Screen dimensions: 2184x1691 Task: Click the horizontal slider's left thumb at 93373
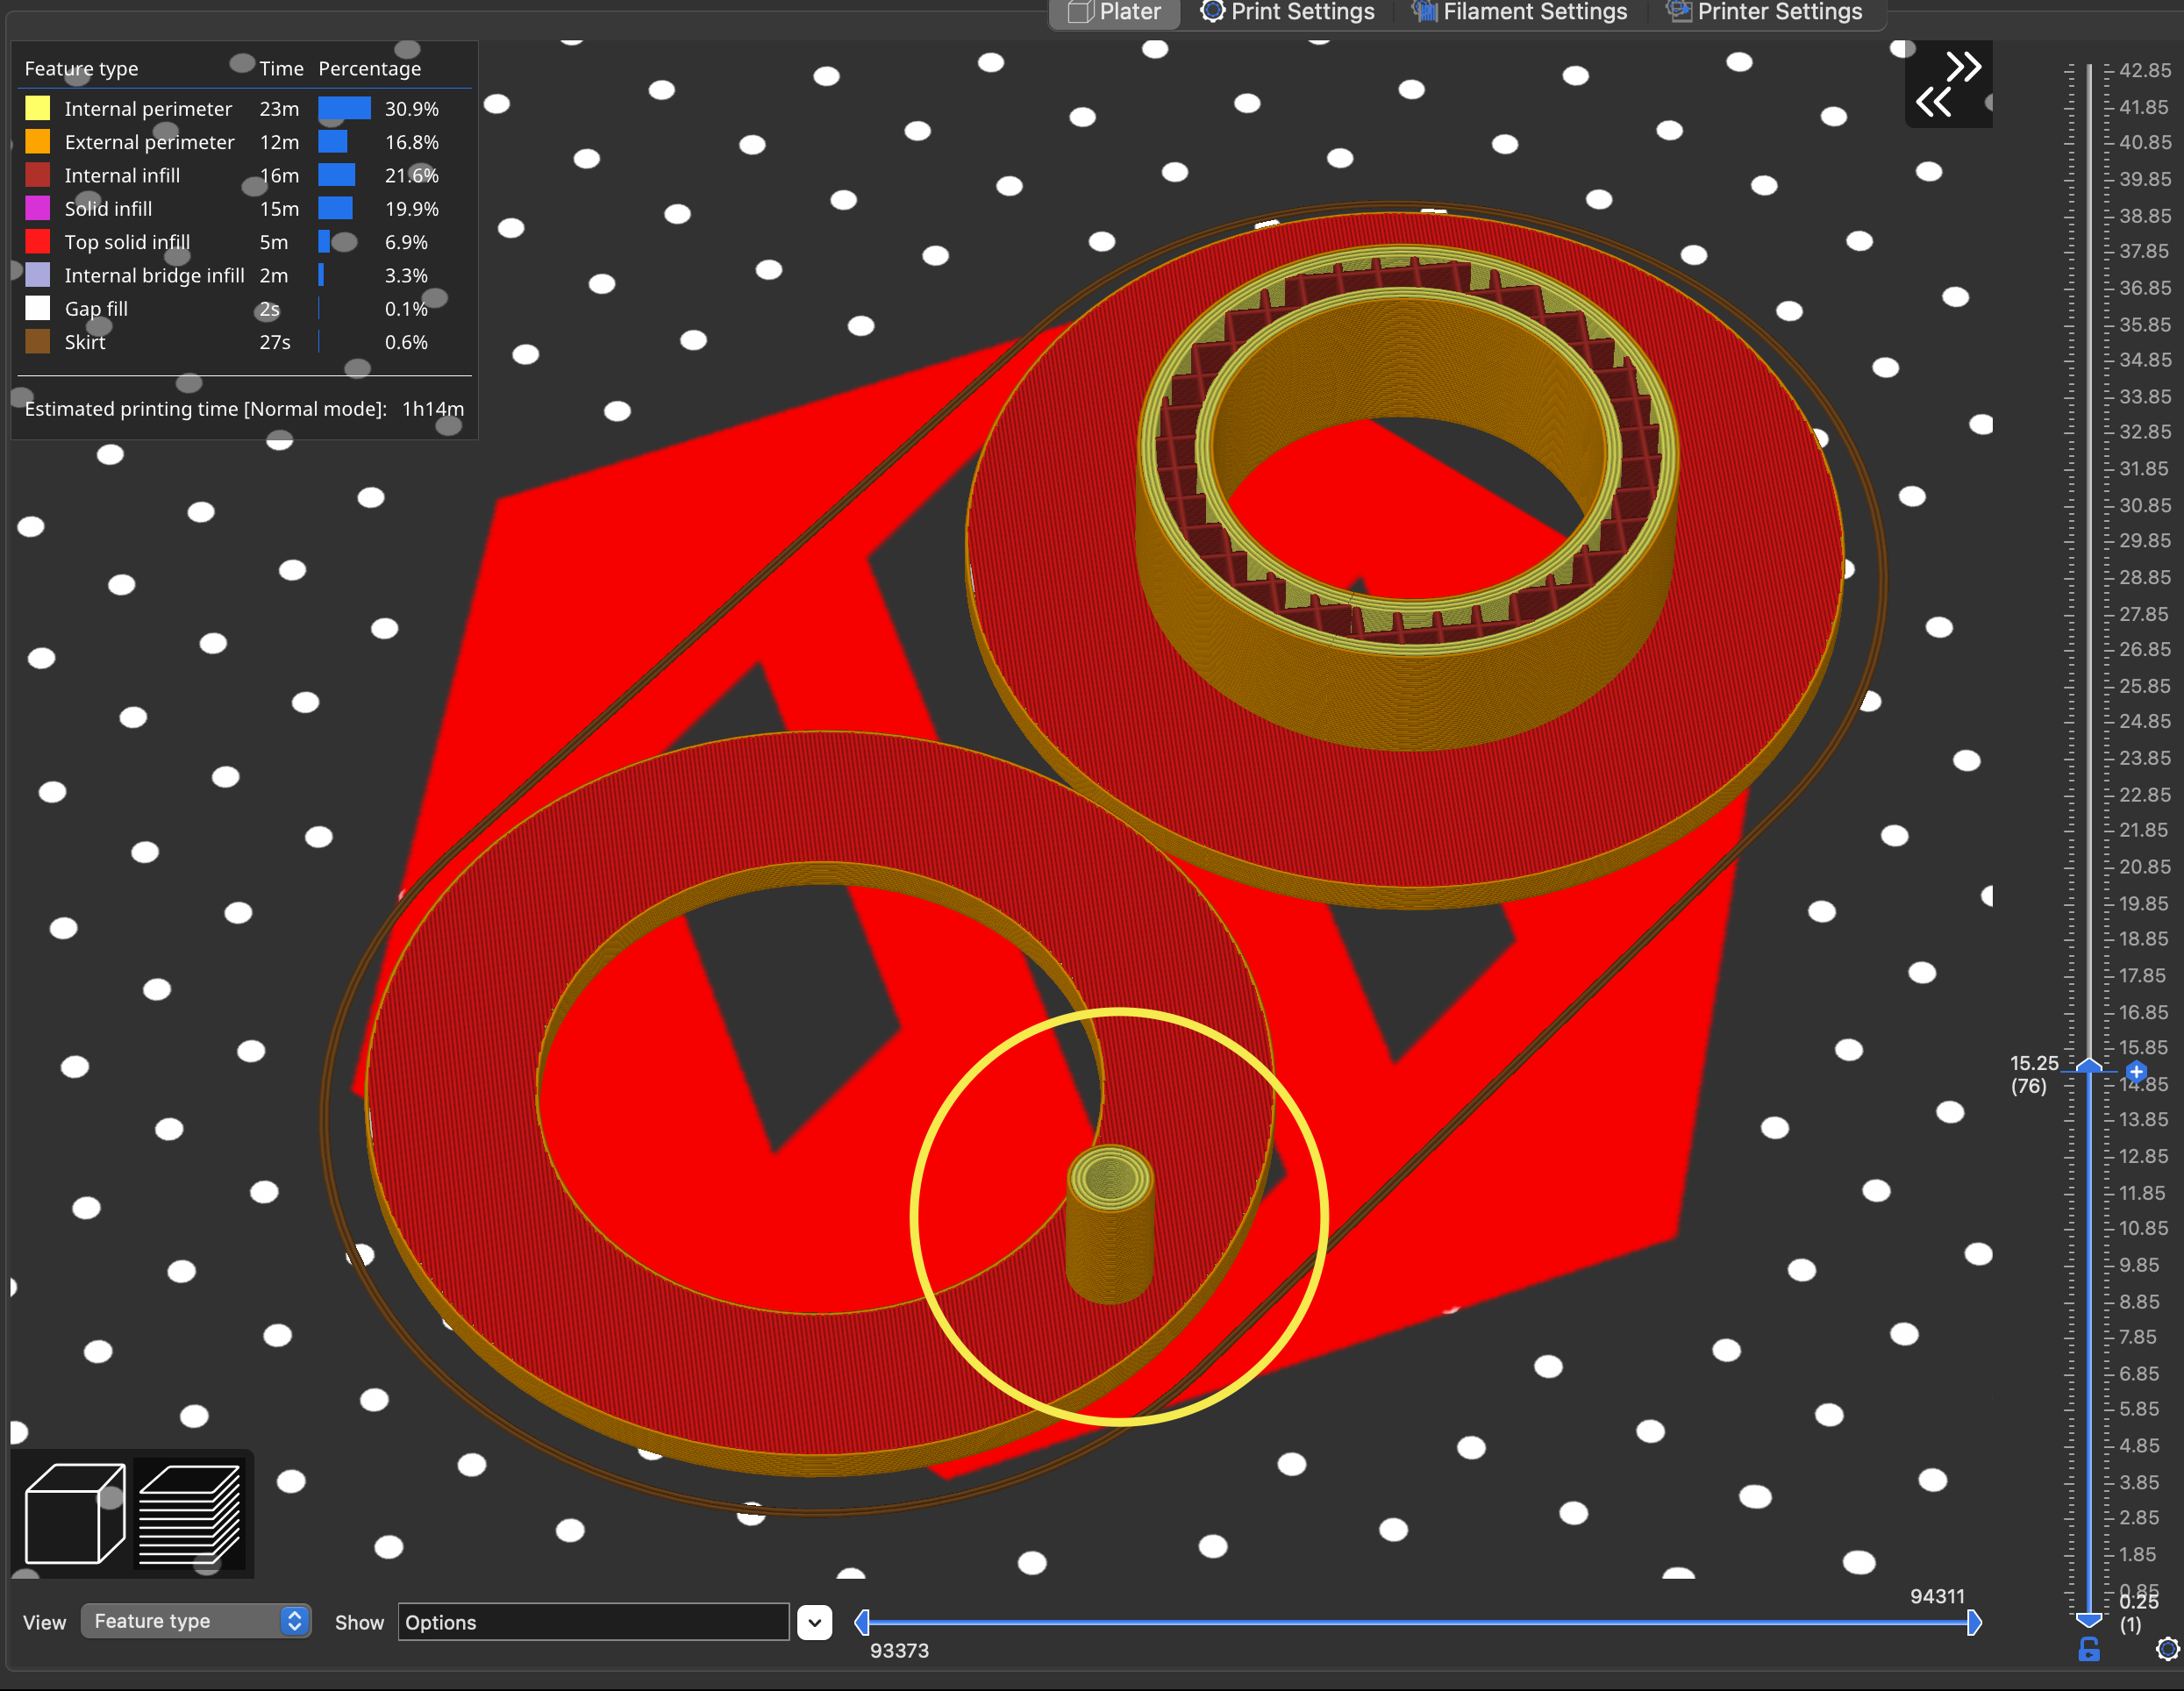862,1622
